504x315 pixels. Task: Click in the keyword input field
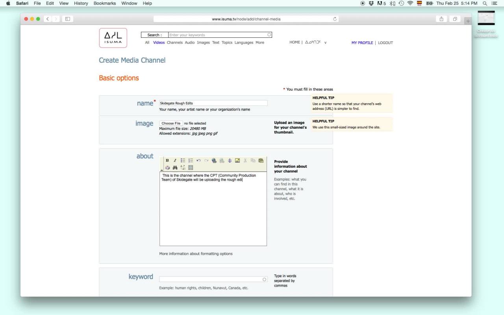pyautogui.click(x=213, y=279)
